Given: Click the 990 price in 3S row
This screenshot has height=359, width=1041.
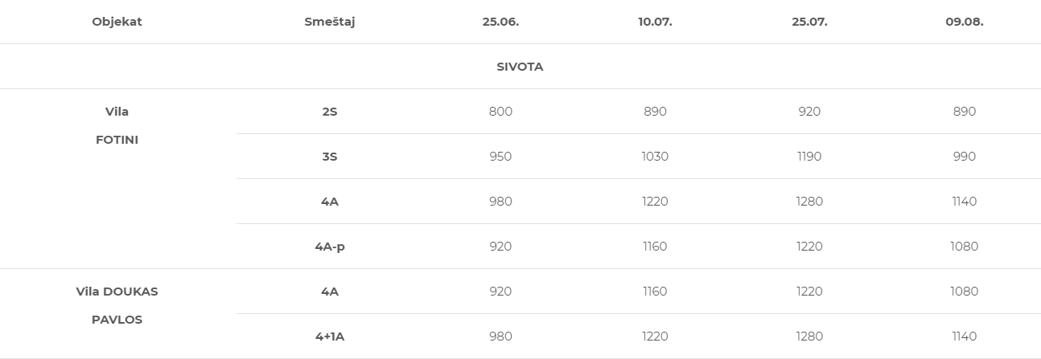Looking at the screenshot, I should pos(964,157).
